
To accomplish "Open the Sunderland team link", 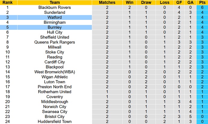I will pyautogui.click(x=55, y=13).
